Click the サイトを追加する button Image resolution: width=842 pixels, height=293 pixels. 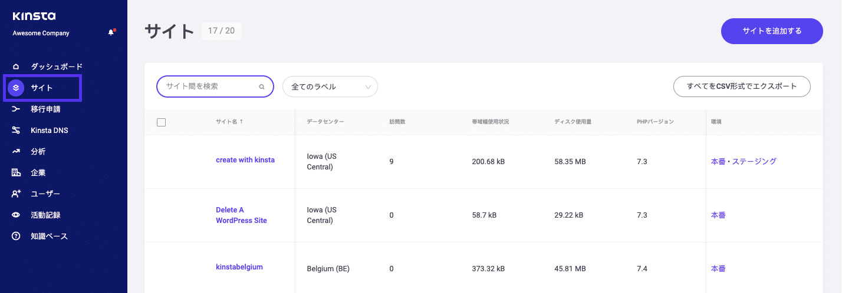click(x=771, y=31)
